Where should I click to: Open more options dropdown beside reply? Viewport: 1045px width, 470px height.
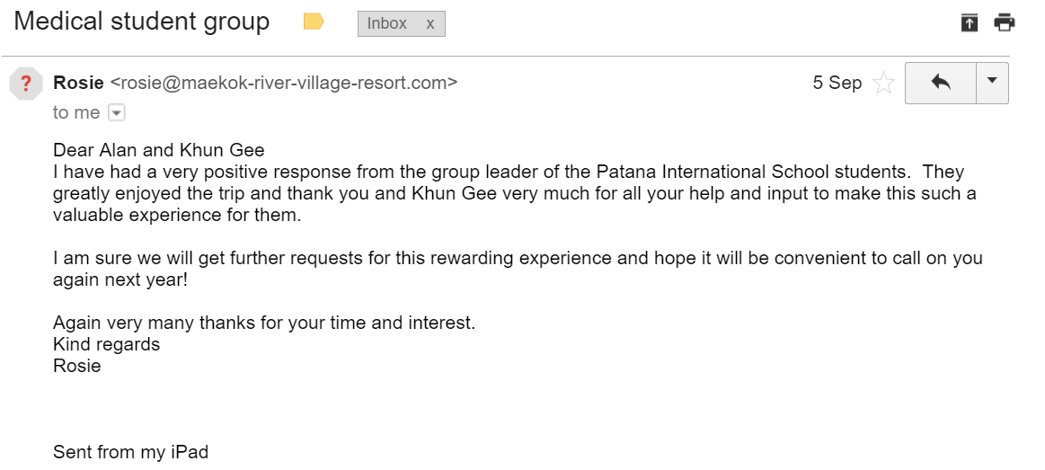(992, 83)
